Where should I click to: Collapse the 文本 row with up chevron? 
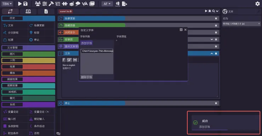(x=212, y=53)
